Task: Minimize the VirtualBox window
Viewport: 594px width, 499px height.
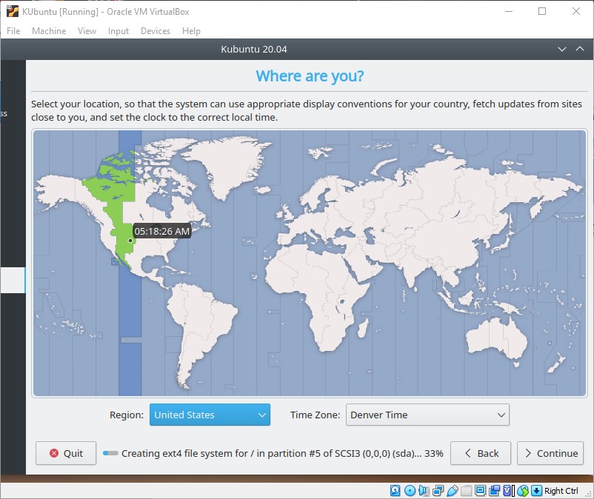Action: (509, 11)
